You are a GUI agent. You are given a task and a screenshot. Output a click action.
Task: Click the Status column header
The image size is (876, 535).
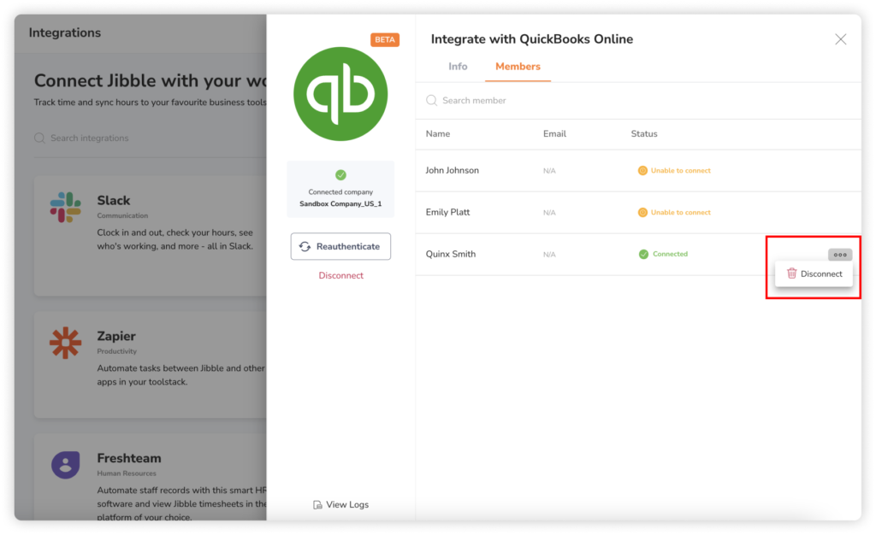(x=644, y=134)
